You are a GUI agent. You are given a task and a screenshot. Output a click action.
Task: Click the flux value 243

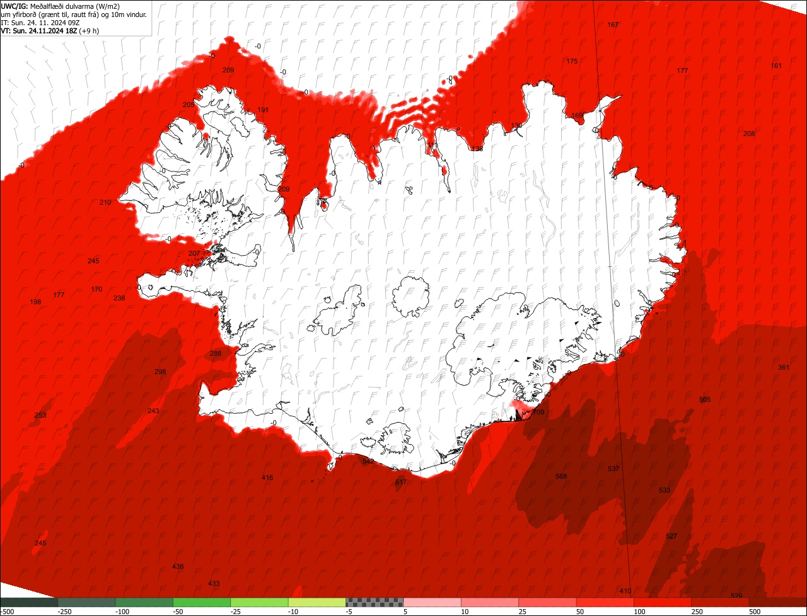(153, 411)
